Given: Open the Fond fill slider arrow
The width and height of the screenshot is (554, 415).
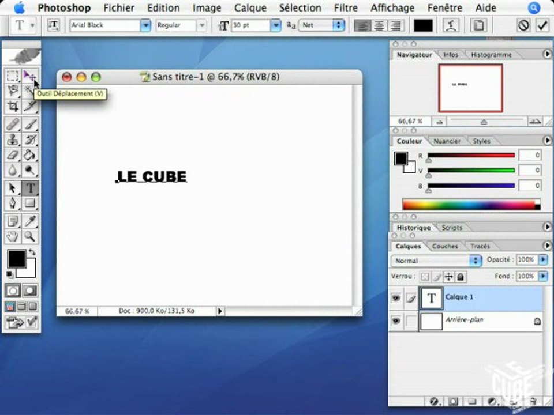Looking at the screenshot, I should (543, 276).
